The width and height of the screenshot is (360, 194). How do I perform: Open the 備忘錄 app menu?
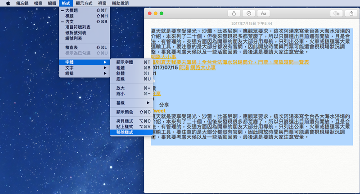[x=22, y=3]
